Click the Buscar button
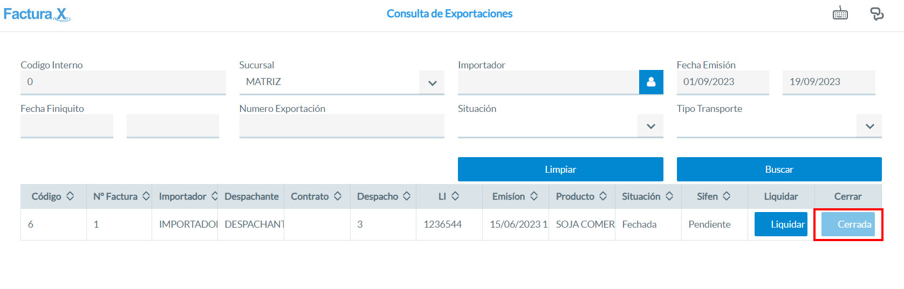Image resolution: width=904 pixels, height=289 pixels. click(x=779, y=169)
